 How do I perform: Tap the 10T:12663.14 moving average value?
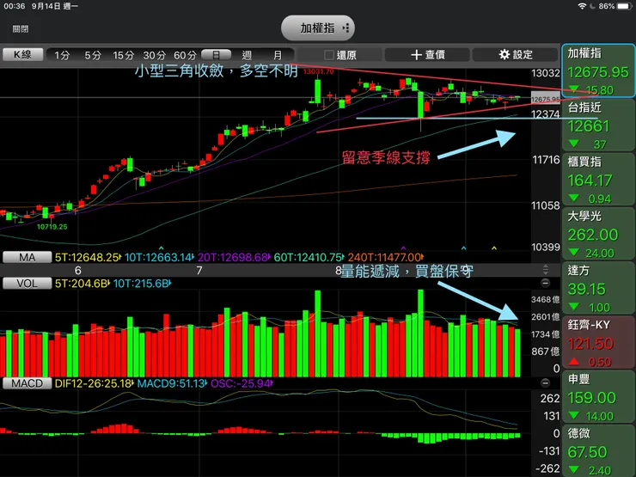pos(159,257)
